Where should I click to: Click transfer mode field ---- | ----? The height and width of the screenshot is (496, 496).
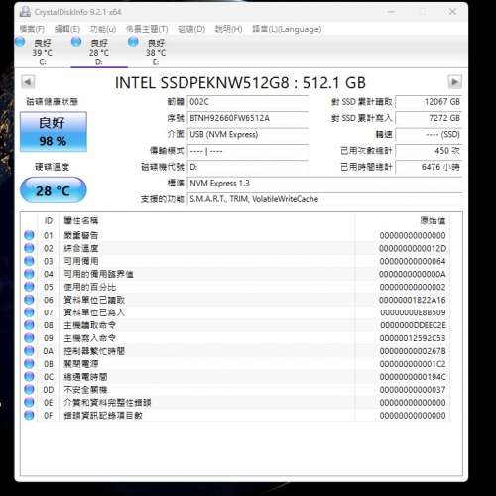point(248,151)
